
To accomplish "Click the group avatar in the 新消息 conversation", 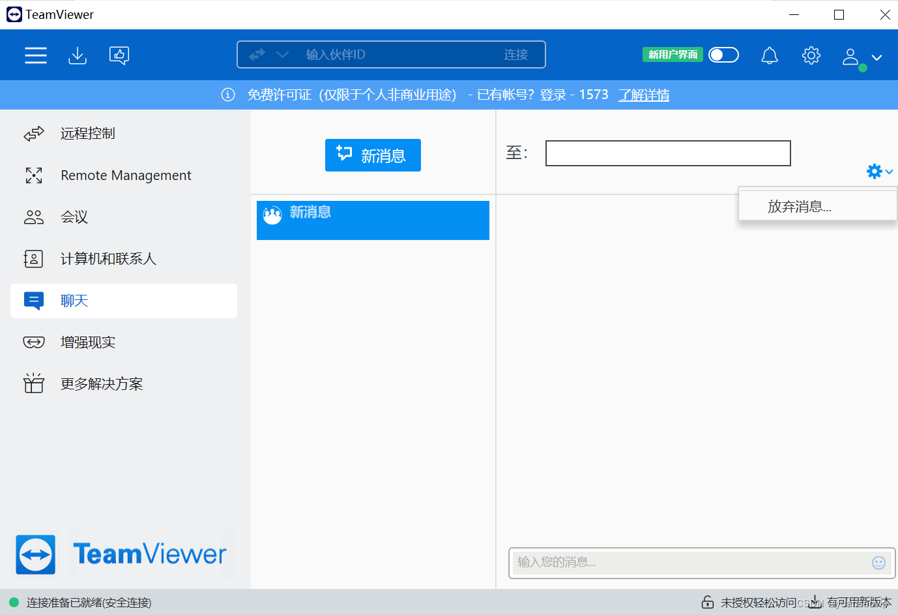I will (272, 215).
